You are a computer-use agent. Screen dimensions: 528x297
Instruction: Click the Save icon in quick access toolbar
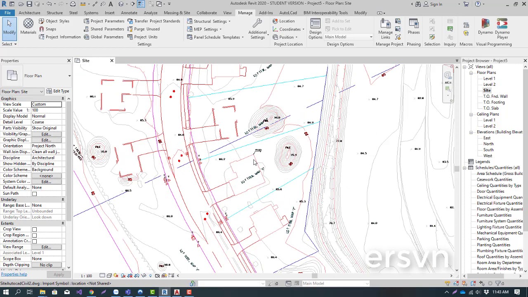click(x=29, y=4)
